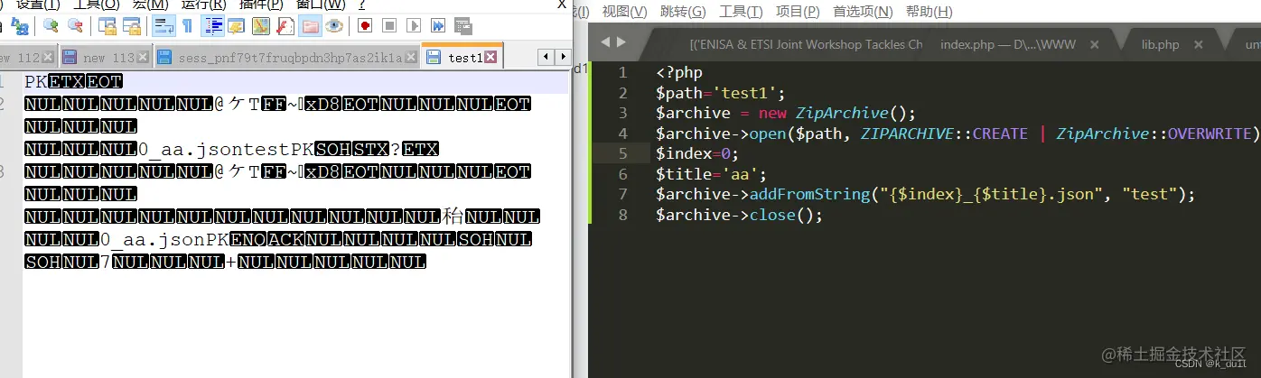Screen dimensions: 1261x378
Task: Close the test1 tab
Action: click(490, 57)
